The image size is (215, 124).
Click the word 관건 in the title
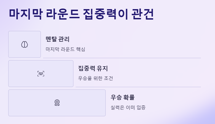(143, 14)
